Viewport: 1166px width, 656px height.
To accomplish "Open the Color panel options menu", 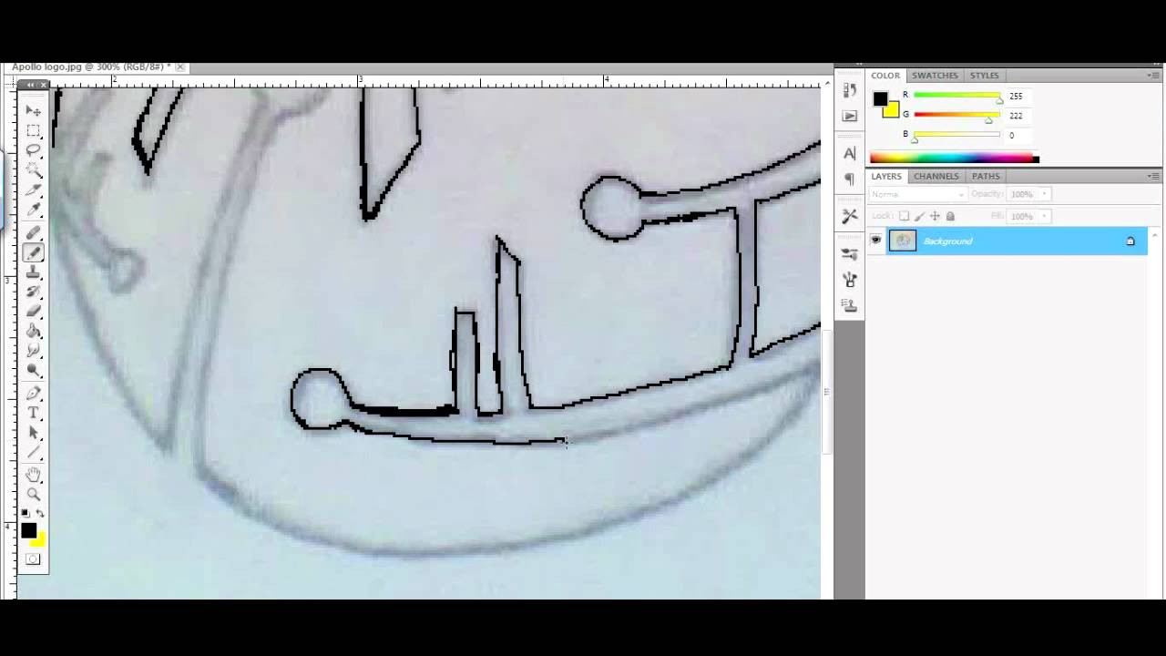I will (x=1153, y=76).
